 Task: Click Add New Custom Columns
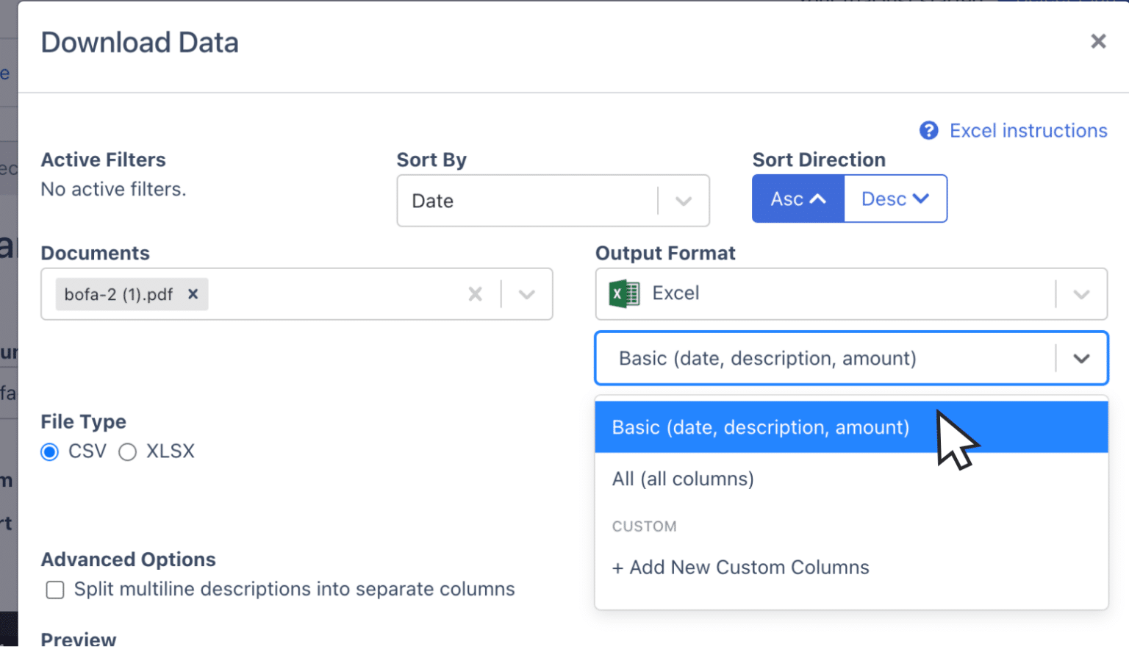click(x=740, y=567)
